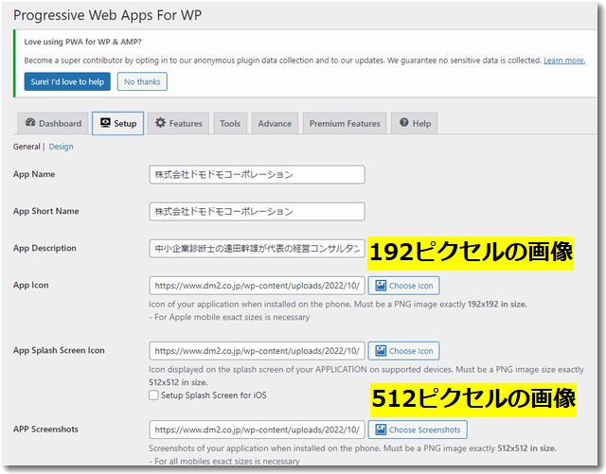
Task: Click the Dashboard tab gauge icon
Action: point(30,122)
